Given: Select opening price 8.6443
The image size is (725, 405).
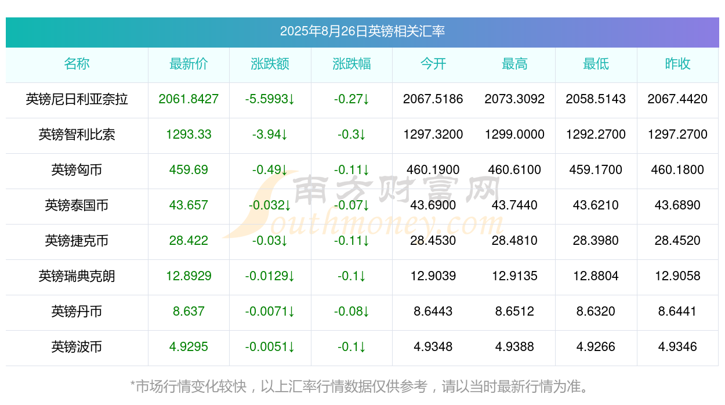Looking at the screenshot, I should (x=433, y=312).
